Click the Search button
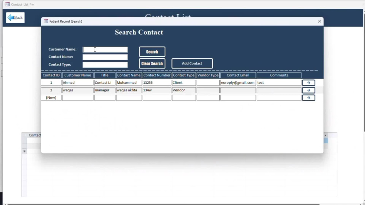The image size is (365, 205). pyautogui.click(x=152, y=52)
